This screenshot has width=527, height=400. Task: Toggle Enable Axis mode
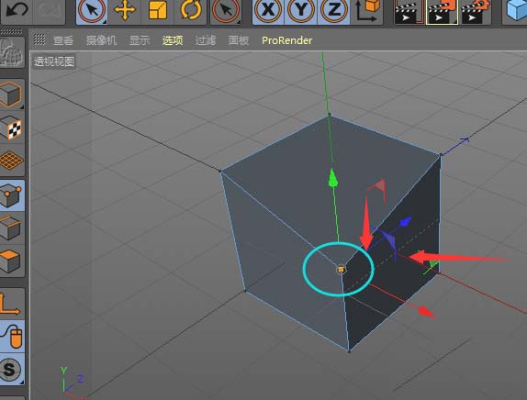tap(12, 304)
